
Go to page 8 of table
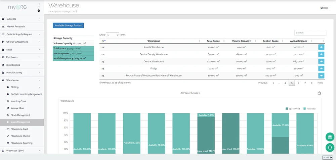pyautogui.click(x=311, y=83)
